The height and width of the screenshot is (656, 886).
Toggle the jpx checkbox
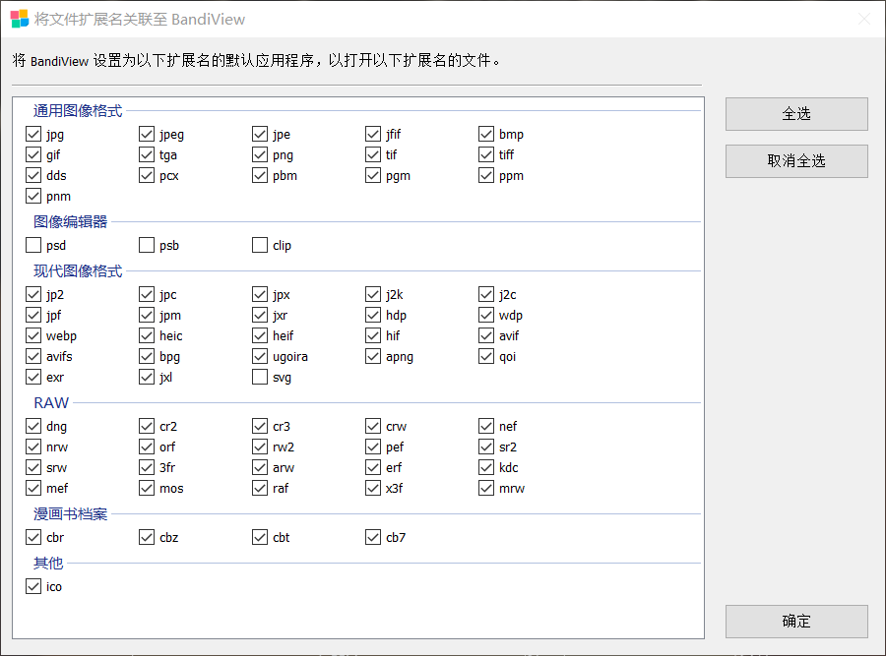[x=260, y=294]
